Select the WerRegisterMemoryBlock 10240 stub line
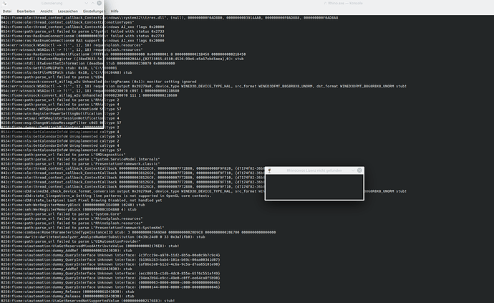 coord(73,205)
